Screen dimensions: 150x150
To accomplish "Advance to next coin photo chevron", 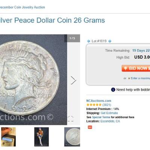I will pos(73,80).
